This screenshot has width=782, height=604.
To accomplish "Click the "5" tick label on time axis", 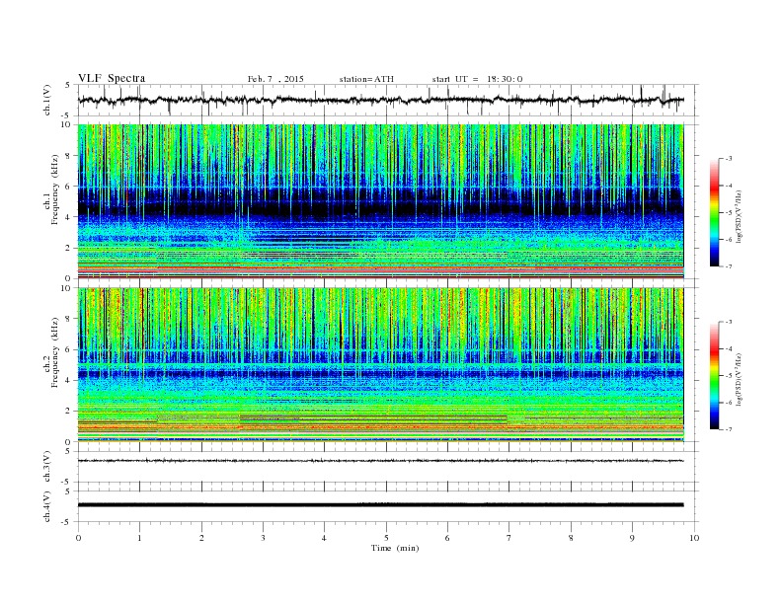I will tap(386, 538).
